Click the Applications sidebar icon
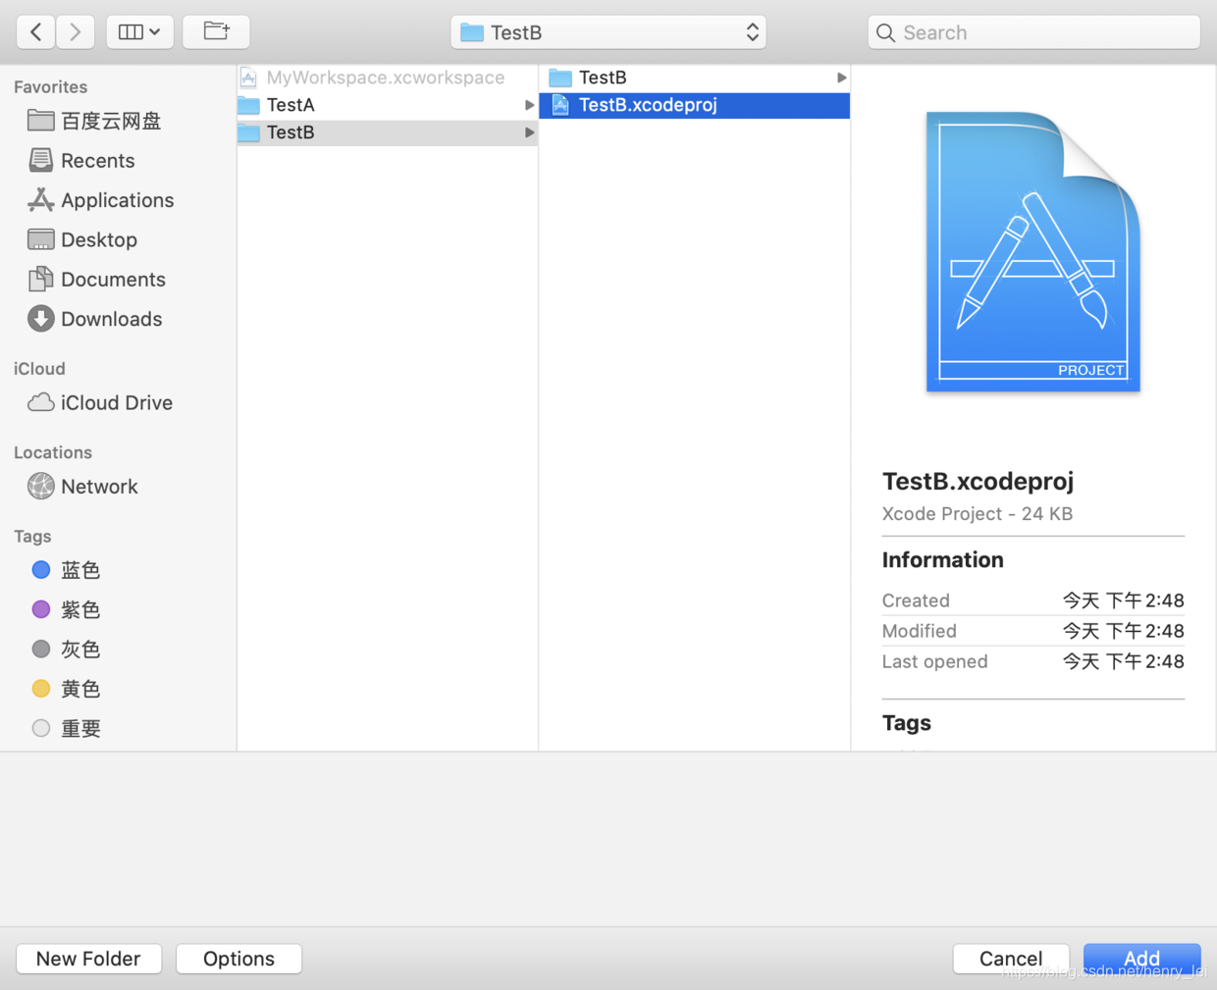Viewport: 1217px width, 990px height. tap(41, 200)
